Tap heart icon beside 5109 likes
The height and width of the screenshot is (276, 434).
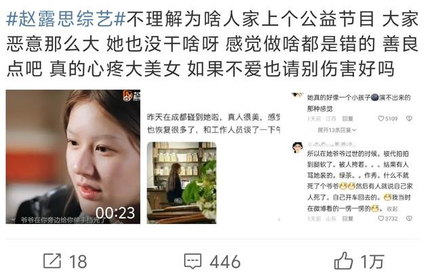[x=381, y=118]
